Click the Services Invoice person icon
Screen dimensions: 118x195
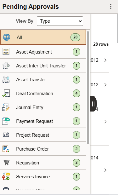pyautogui.click(x=6, y=176)
